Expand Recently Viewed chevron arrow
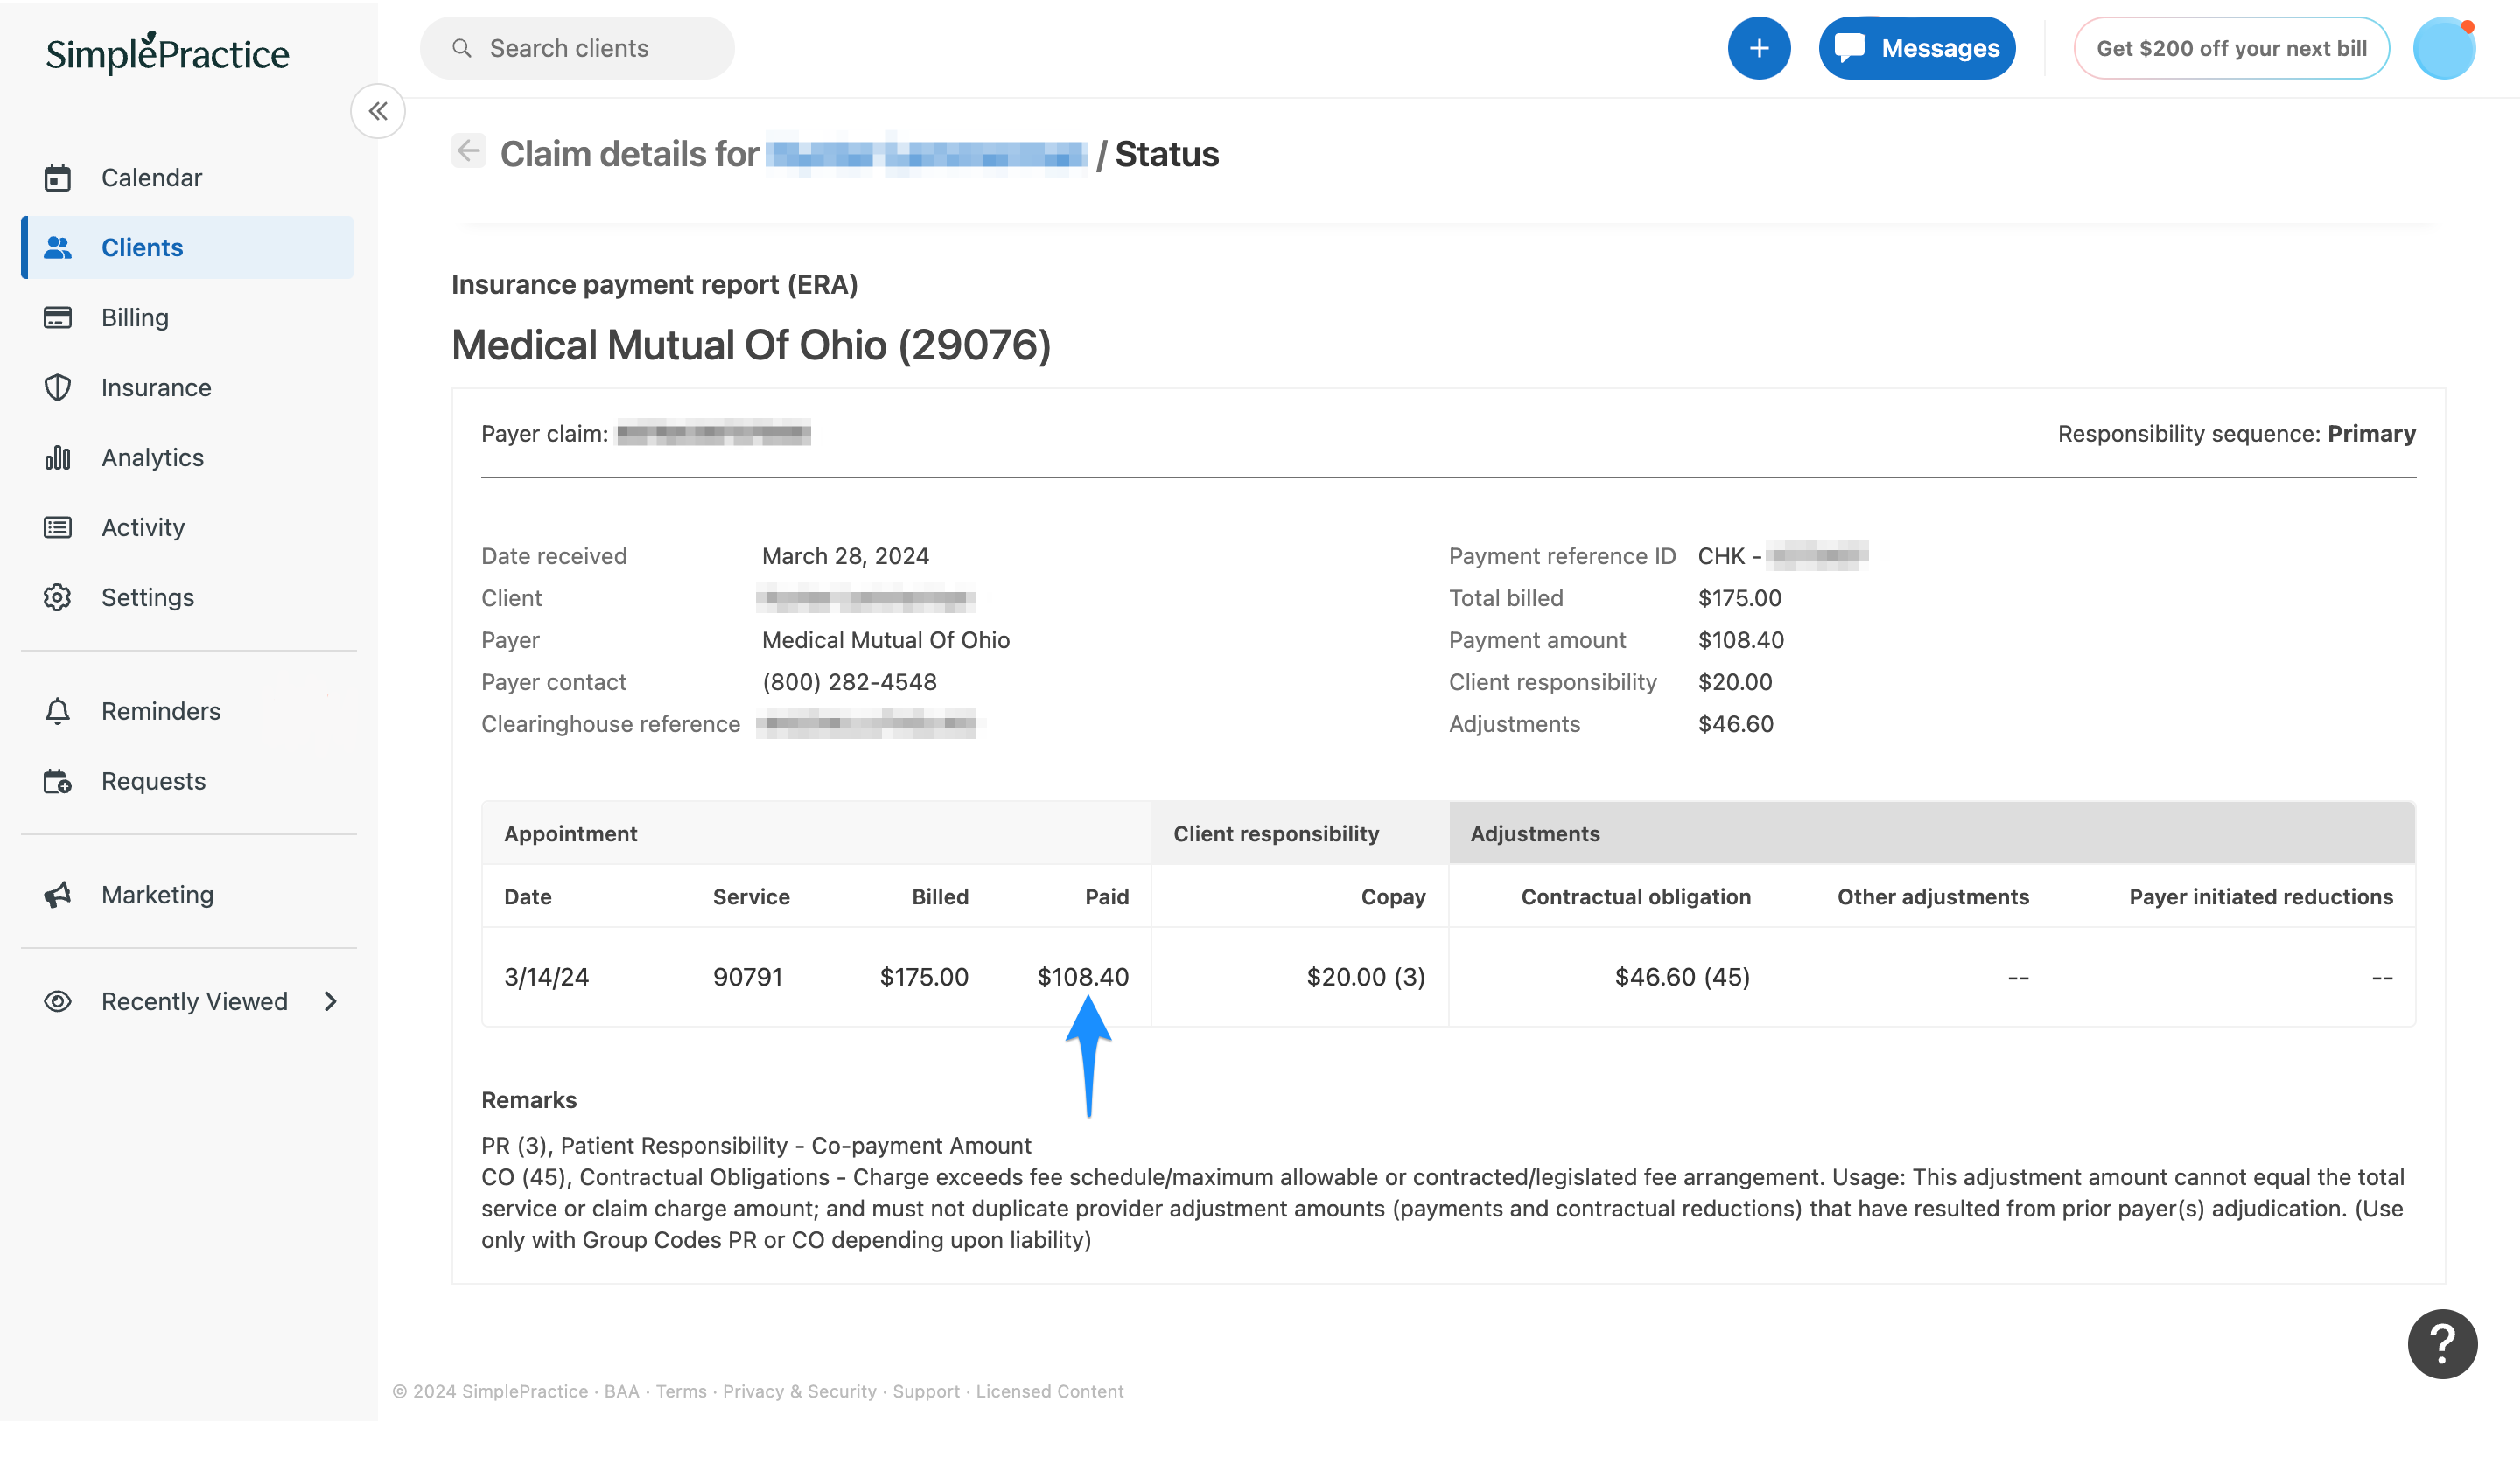This screenshot has height=1457, width=2520. click(x=331, y=1002)
